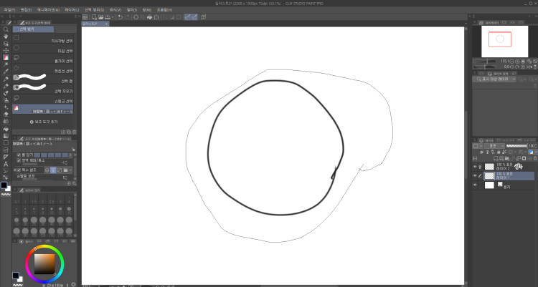Open the Edit menu

pyautogui.click(x=26, y=10)
